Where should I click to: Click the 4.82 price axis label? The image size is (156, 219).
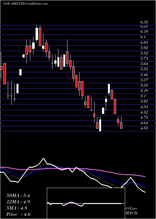(x=144, y=112)
